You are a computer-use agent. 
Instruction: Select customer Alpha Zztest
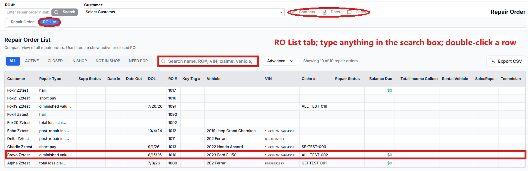[18, 163]
